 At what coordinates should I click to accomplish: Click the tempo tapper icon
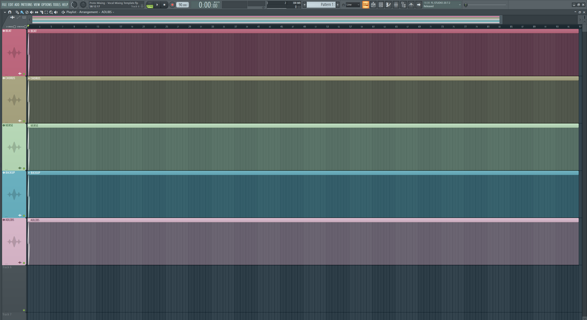(411, 5)
